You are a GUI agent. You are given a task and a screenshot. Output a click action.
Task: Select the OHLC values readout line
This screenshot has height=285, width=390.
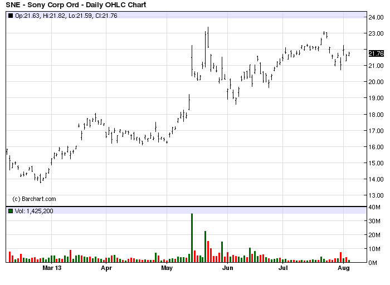66,16
